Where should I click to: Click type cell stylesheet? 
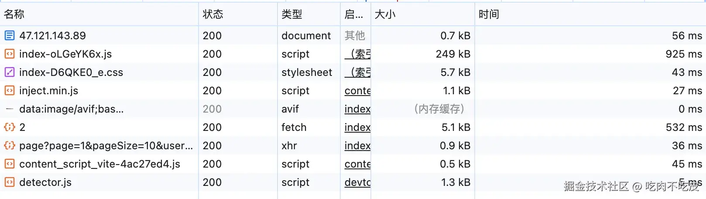(x=307, y=72)
